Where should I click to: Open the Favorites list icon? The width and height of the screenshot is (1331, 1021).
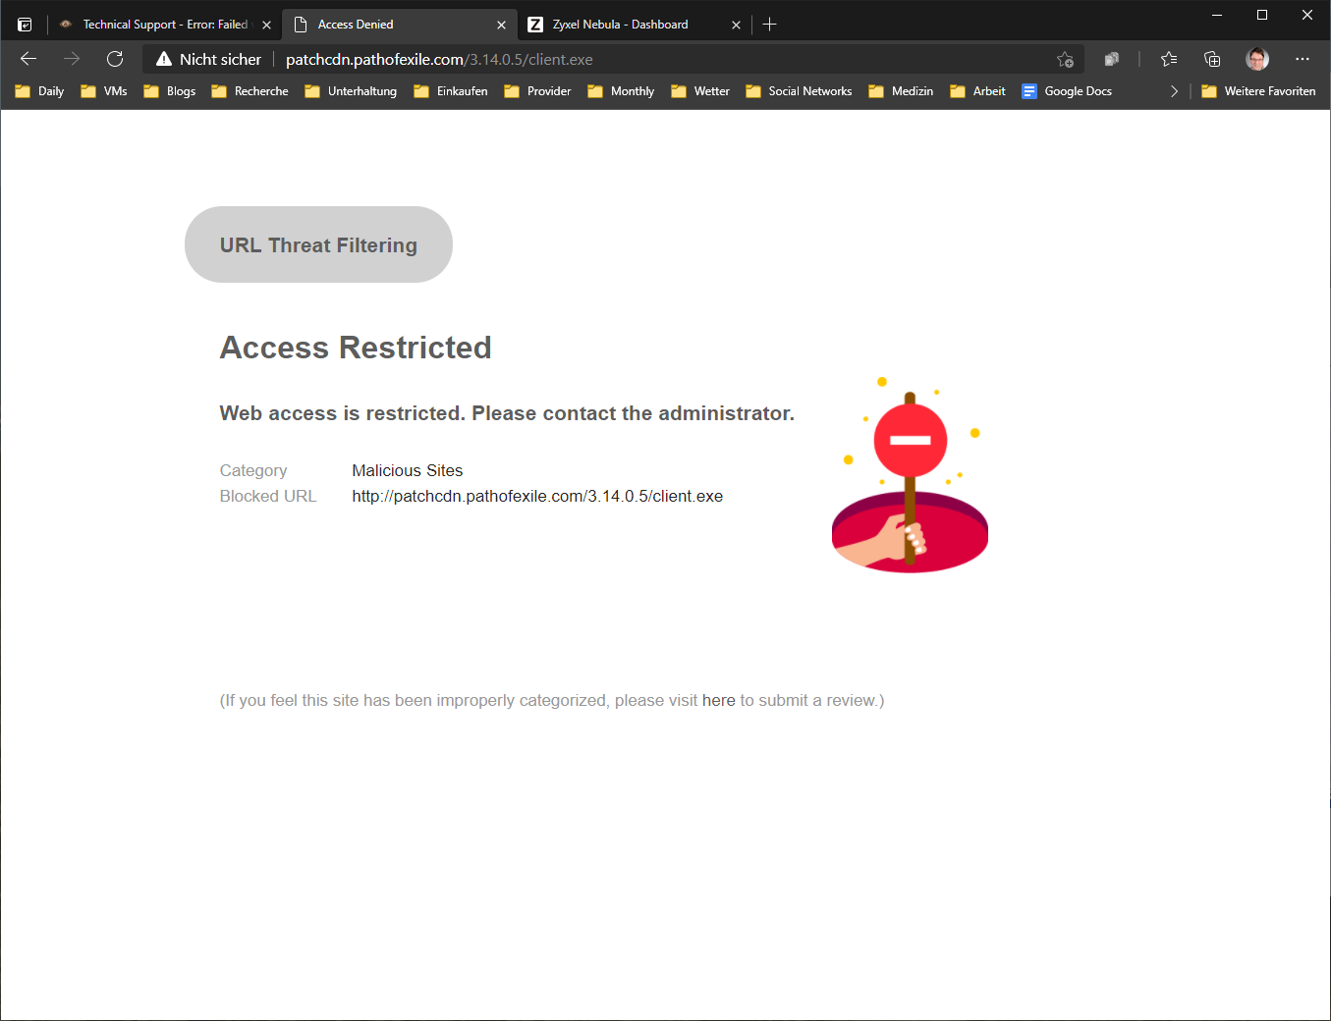[x=1168, y=59]
